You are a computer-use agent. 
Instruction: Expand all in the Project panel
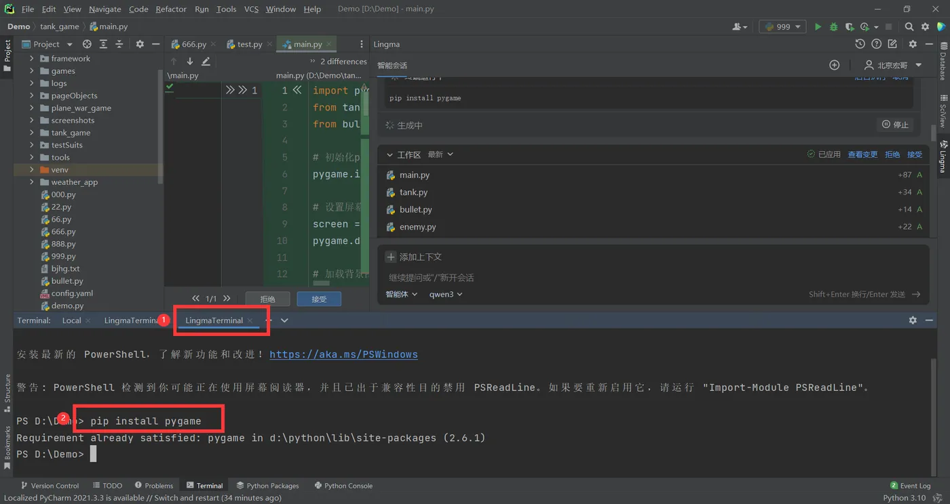103,44
